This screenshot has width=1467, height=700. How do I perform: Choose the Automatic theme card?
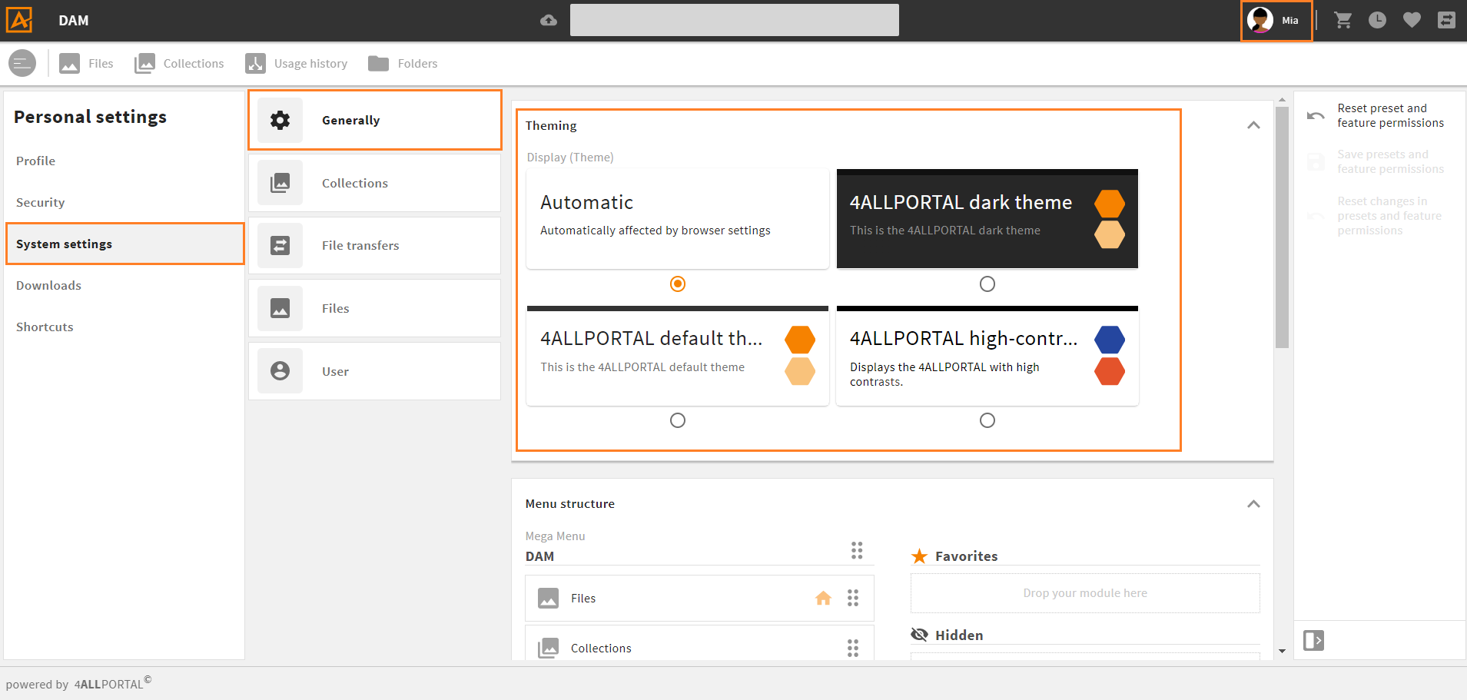click(x=678, y=219)
